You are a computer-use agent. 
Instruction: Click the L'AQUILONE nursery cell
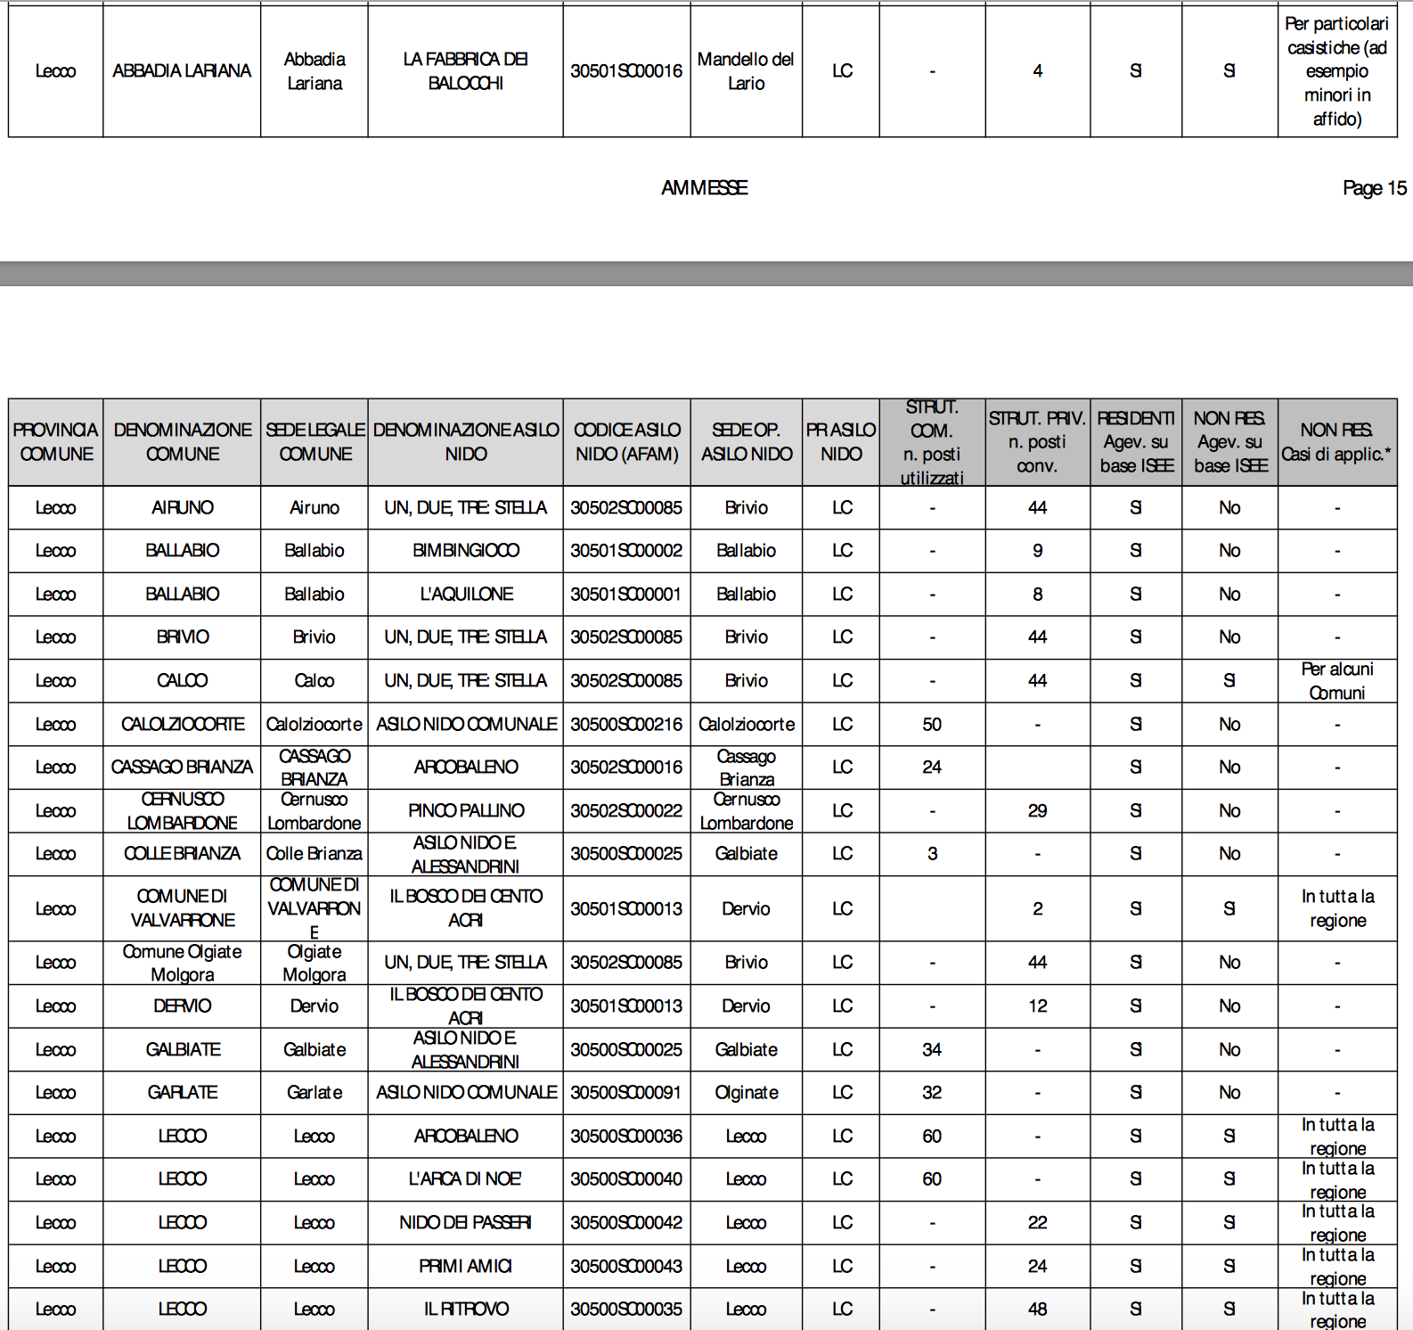tap(465, 595)
